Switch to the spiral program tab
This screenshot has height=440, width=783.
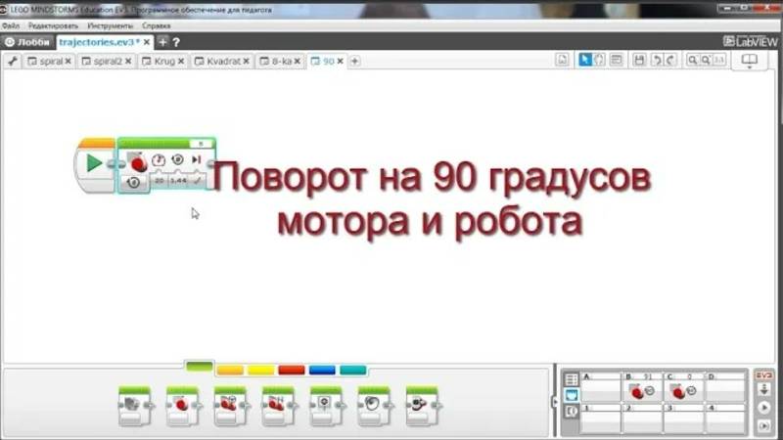coord(51,61)
